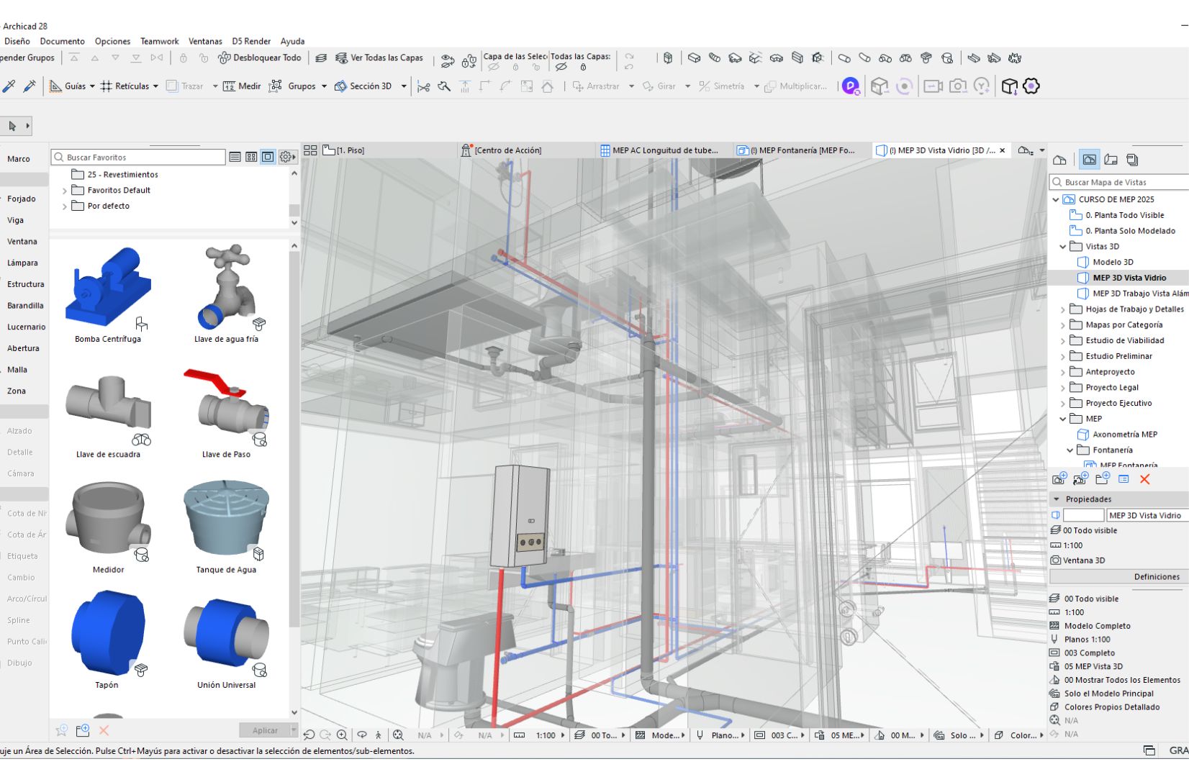This screenshot has width=1189, height=777.
Task: Switch to the MEP Fontanería tab
Action: [800, 150]
